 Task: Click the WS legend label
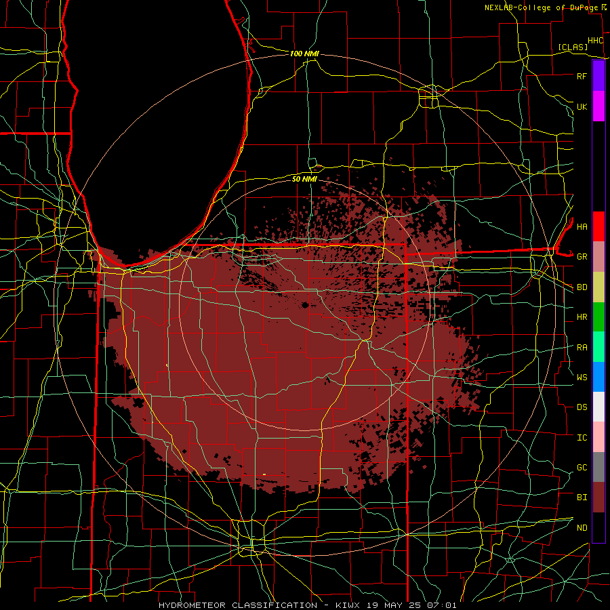pyautogui.click(x=582, y=378)
